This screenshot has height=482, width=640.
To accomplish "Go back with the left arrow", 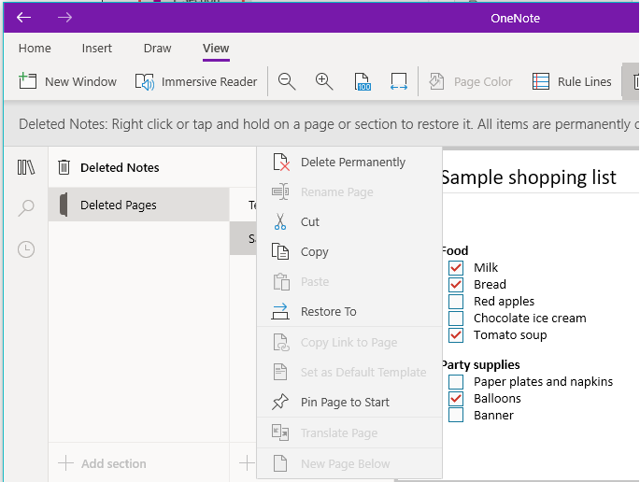I will (x=23, y=18).
